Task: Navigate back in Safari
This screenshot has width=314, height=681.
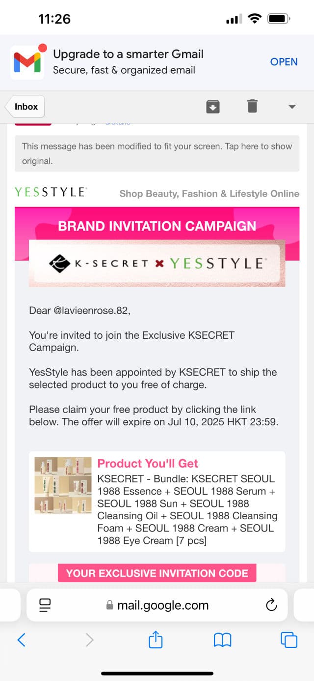Action: point(21,640)
